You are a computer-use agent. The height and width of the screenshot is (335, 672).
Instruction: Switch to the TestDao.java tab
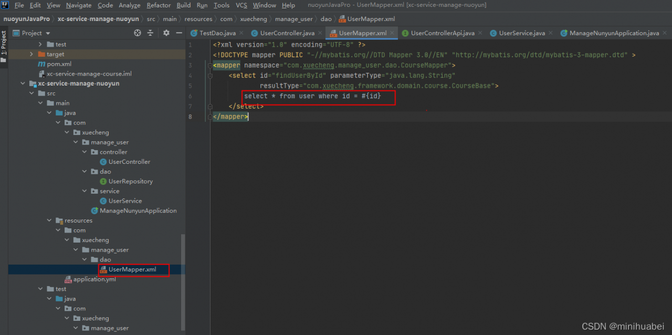[x=217, y=33]
